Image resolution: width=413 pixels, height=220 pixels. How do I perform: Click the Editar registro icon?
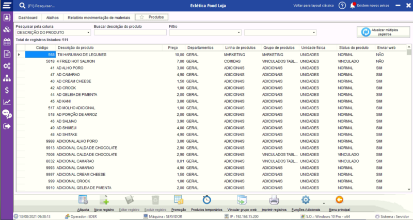coord(130,200)
